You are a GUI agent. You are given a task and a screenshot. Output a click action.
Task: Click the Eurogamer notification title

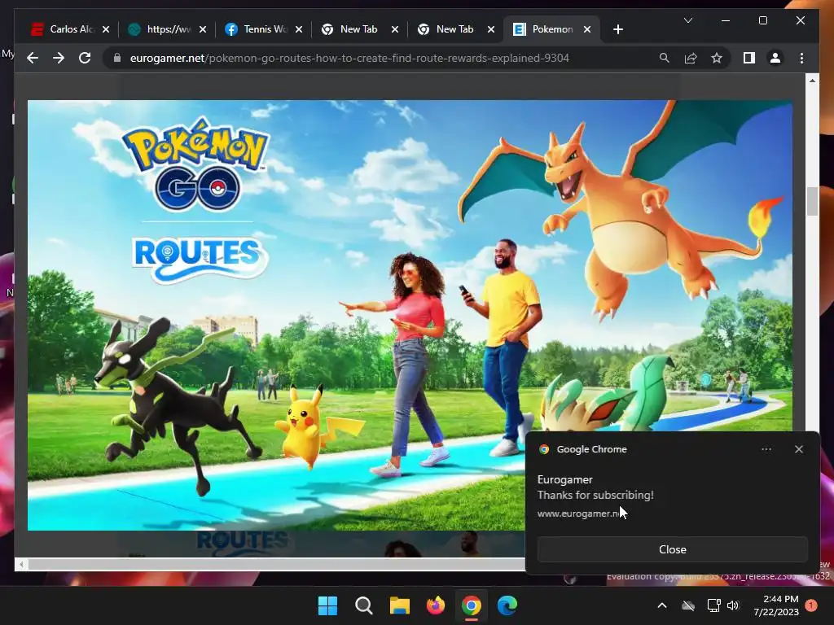565,479
